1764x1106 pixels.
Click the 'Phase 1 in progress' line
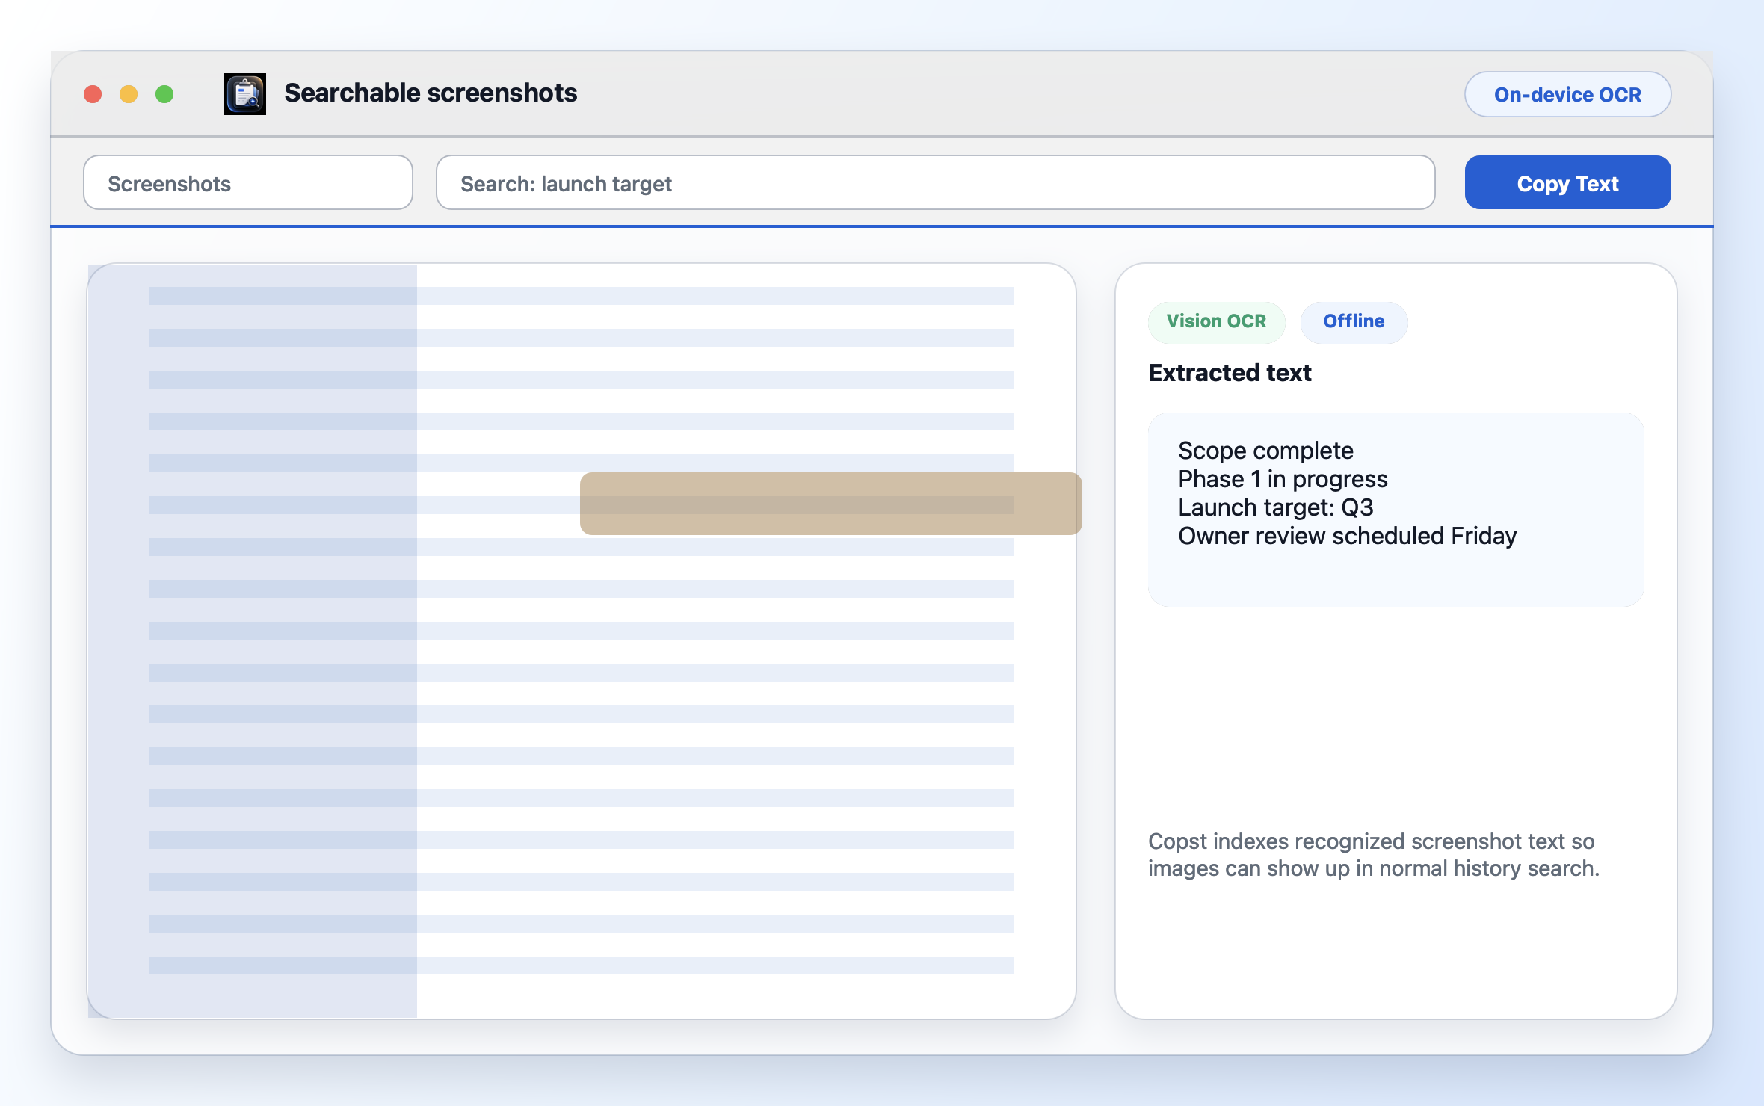click(x=1283, y=479)
